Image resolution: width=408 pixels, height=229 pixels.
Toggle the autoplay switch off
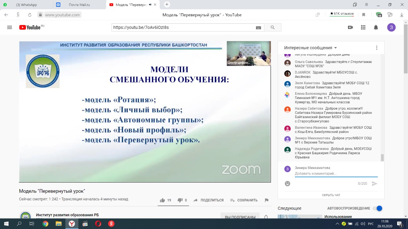(x=377, y=208)
